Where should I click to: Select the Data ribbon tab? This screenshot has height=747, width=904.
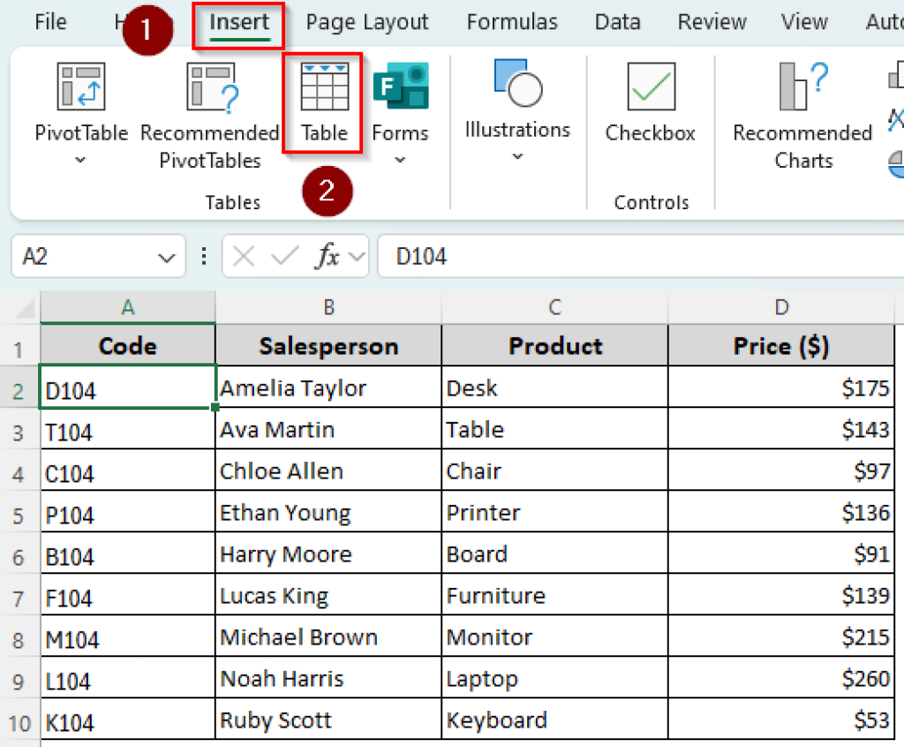[x=617, y=22]
